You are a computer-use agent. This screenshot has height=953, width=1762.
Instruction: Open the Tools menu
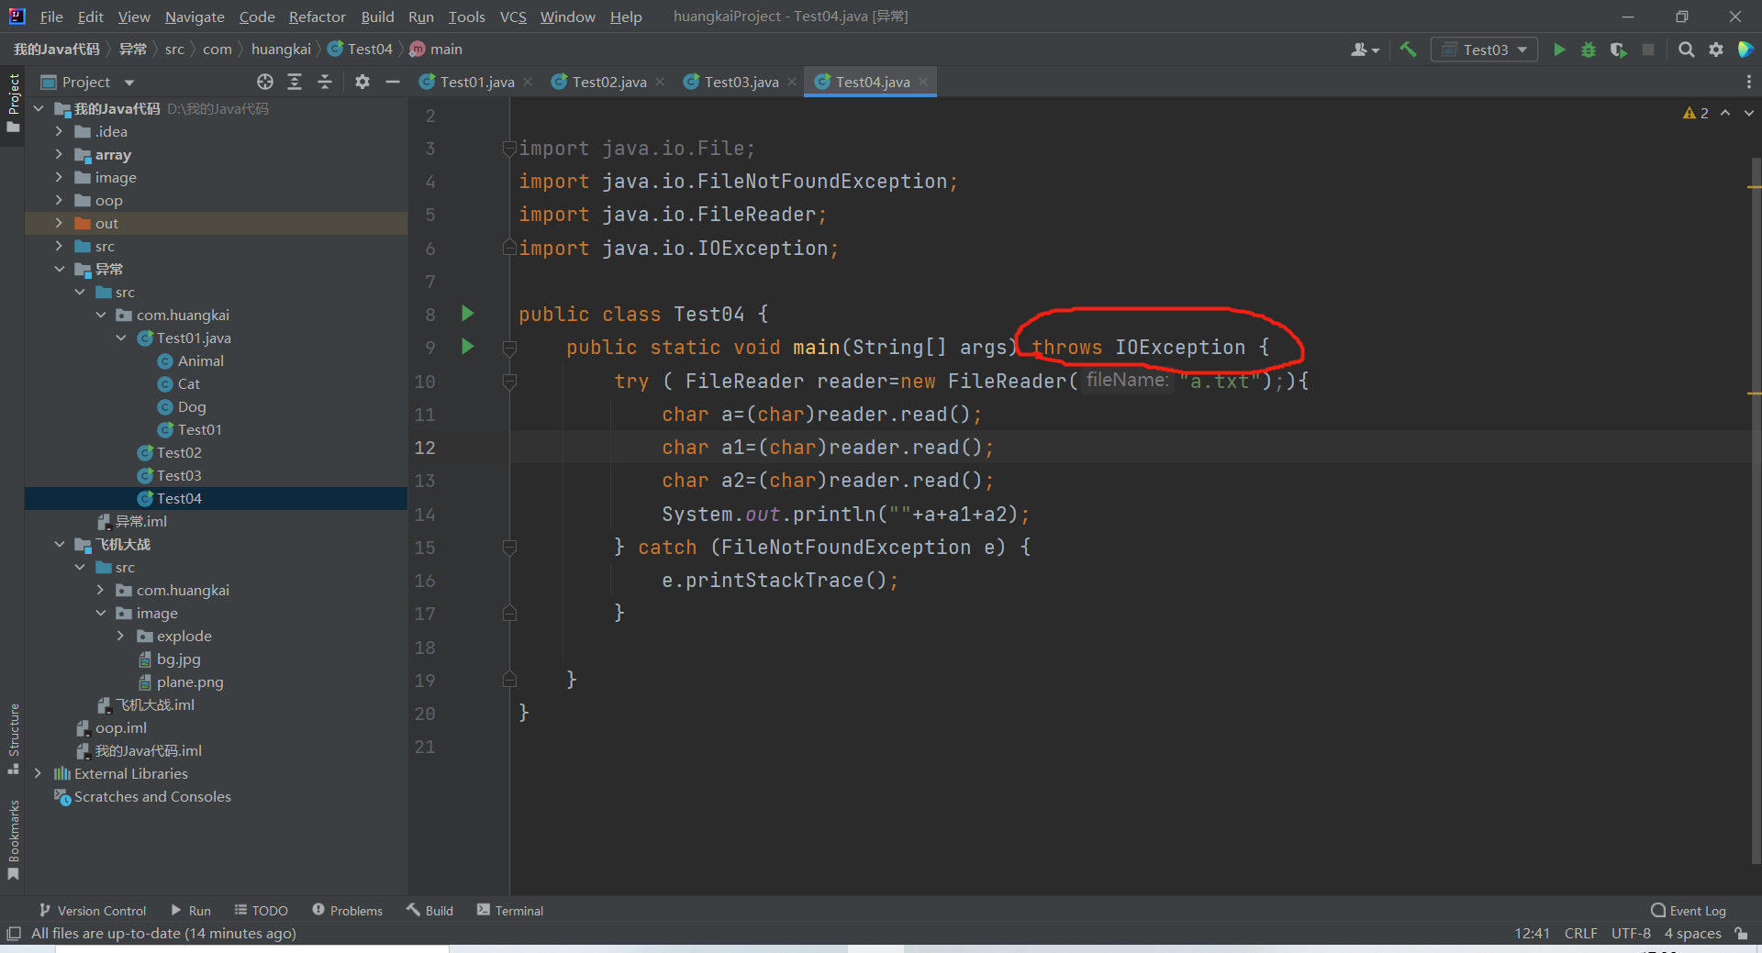click(x=466, y=17)
